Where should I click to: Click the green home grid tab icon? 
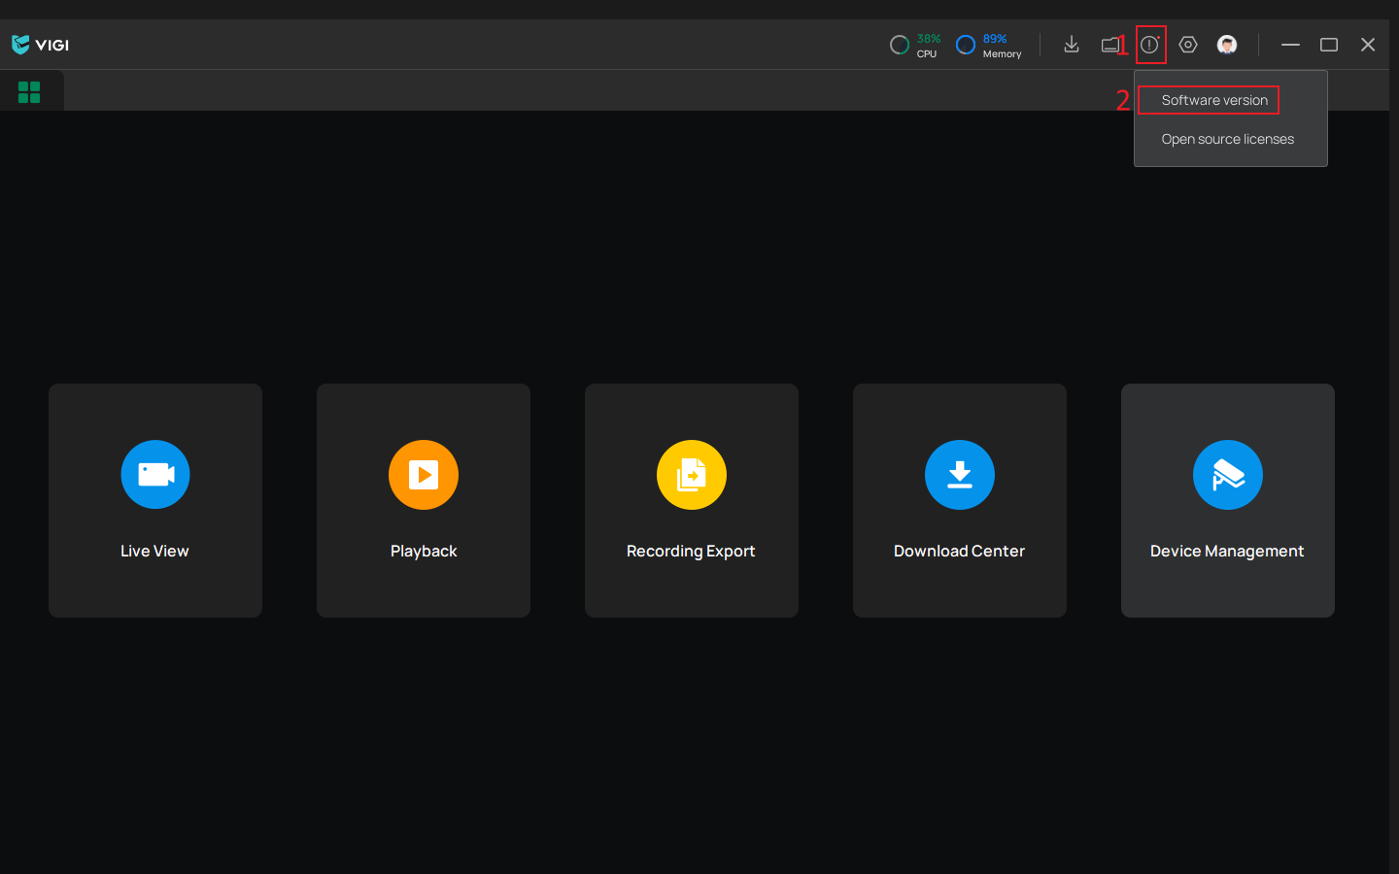[x=29, y=92]
